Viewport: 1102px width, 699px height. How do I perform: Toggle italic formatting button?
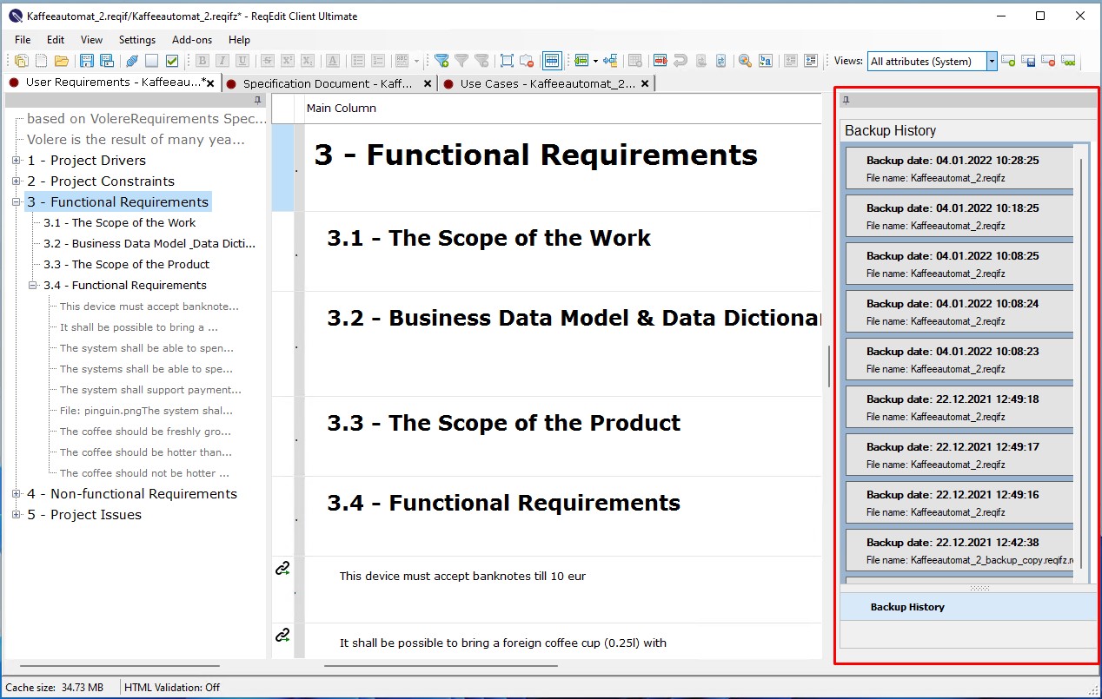tap(222, 61)
